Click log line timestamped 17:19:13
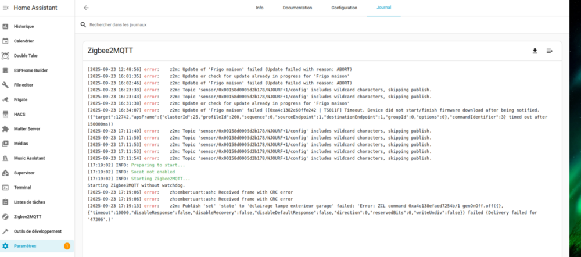Viewport: 581px width, 257px height. [x=313, y=213]
